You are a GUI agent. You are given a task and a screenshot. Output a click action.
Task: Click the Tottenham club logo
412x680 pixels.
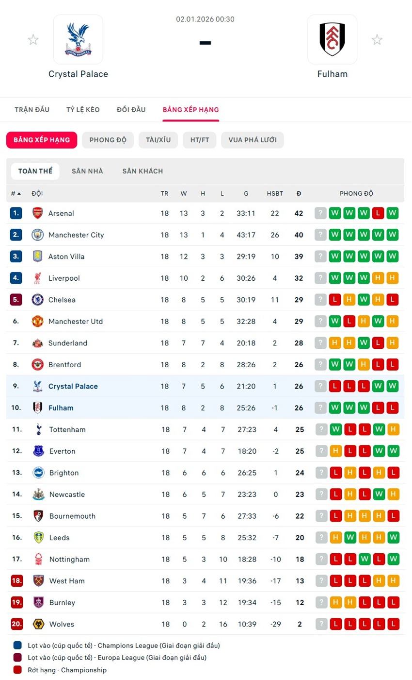tap(39, 429)
